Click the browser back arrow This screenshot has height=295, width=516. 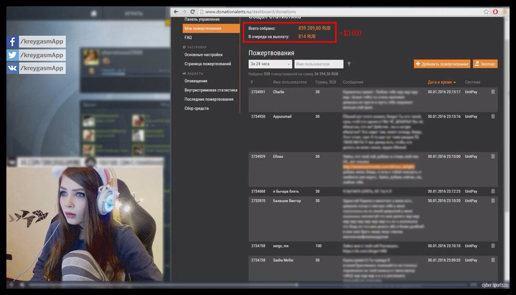coord(176,11)
